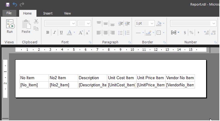This screenshot has height=121, width=220.
Task: Select the Description header cell
Action: click(93, 78)
